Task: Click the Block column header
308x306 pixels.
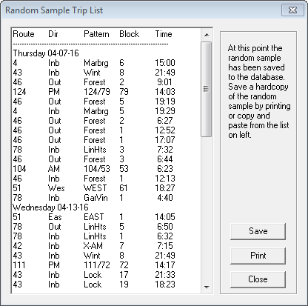Action: point(130,34)
